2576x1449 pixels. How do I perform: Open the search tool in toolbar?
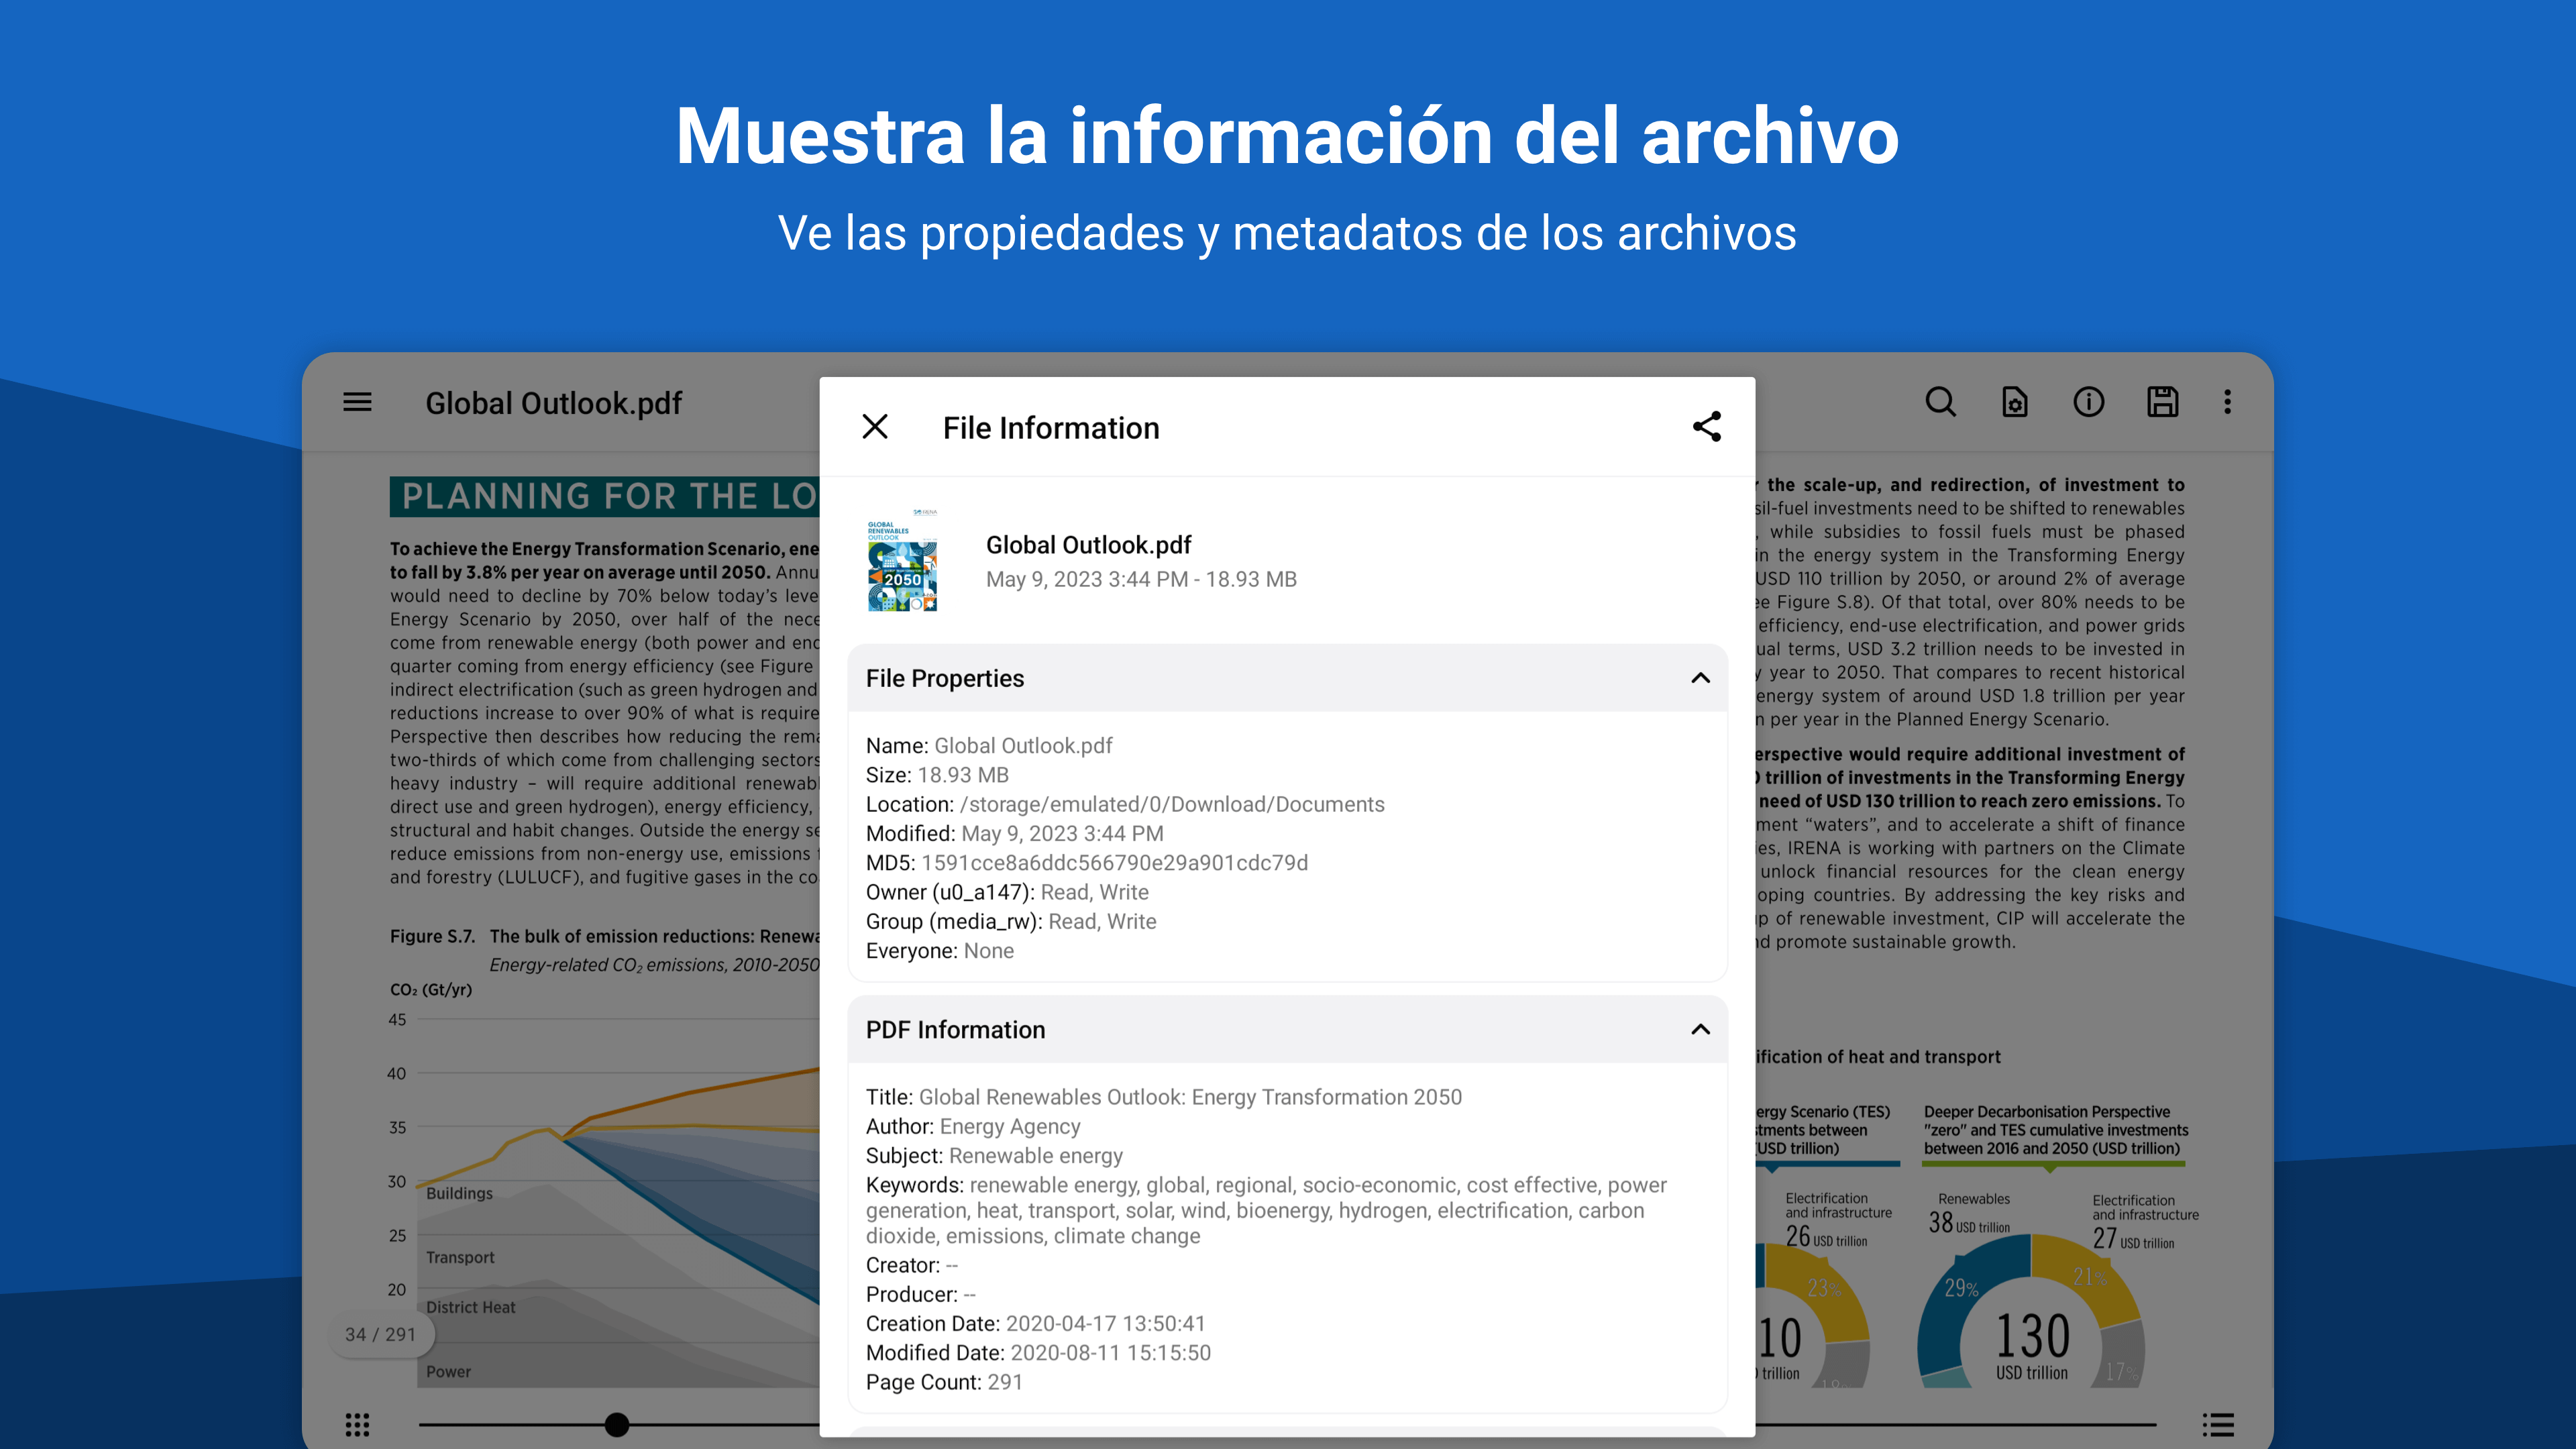pyautogui.click(x=1940, y=402)
